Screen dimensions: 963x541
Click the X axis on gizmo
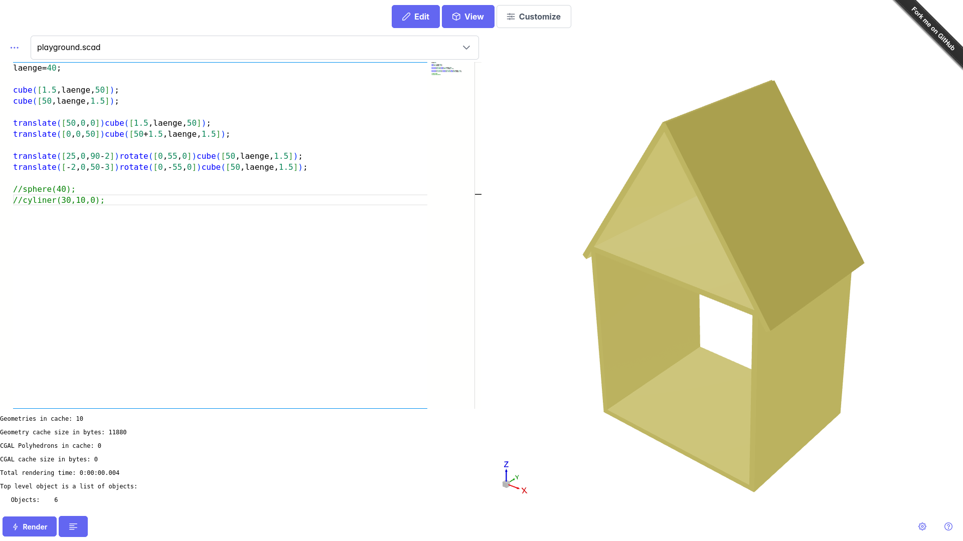pyautogui.click(x=524, y=490)
